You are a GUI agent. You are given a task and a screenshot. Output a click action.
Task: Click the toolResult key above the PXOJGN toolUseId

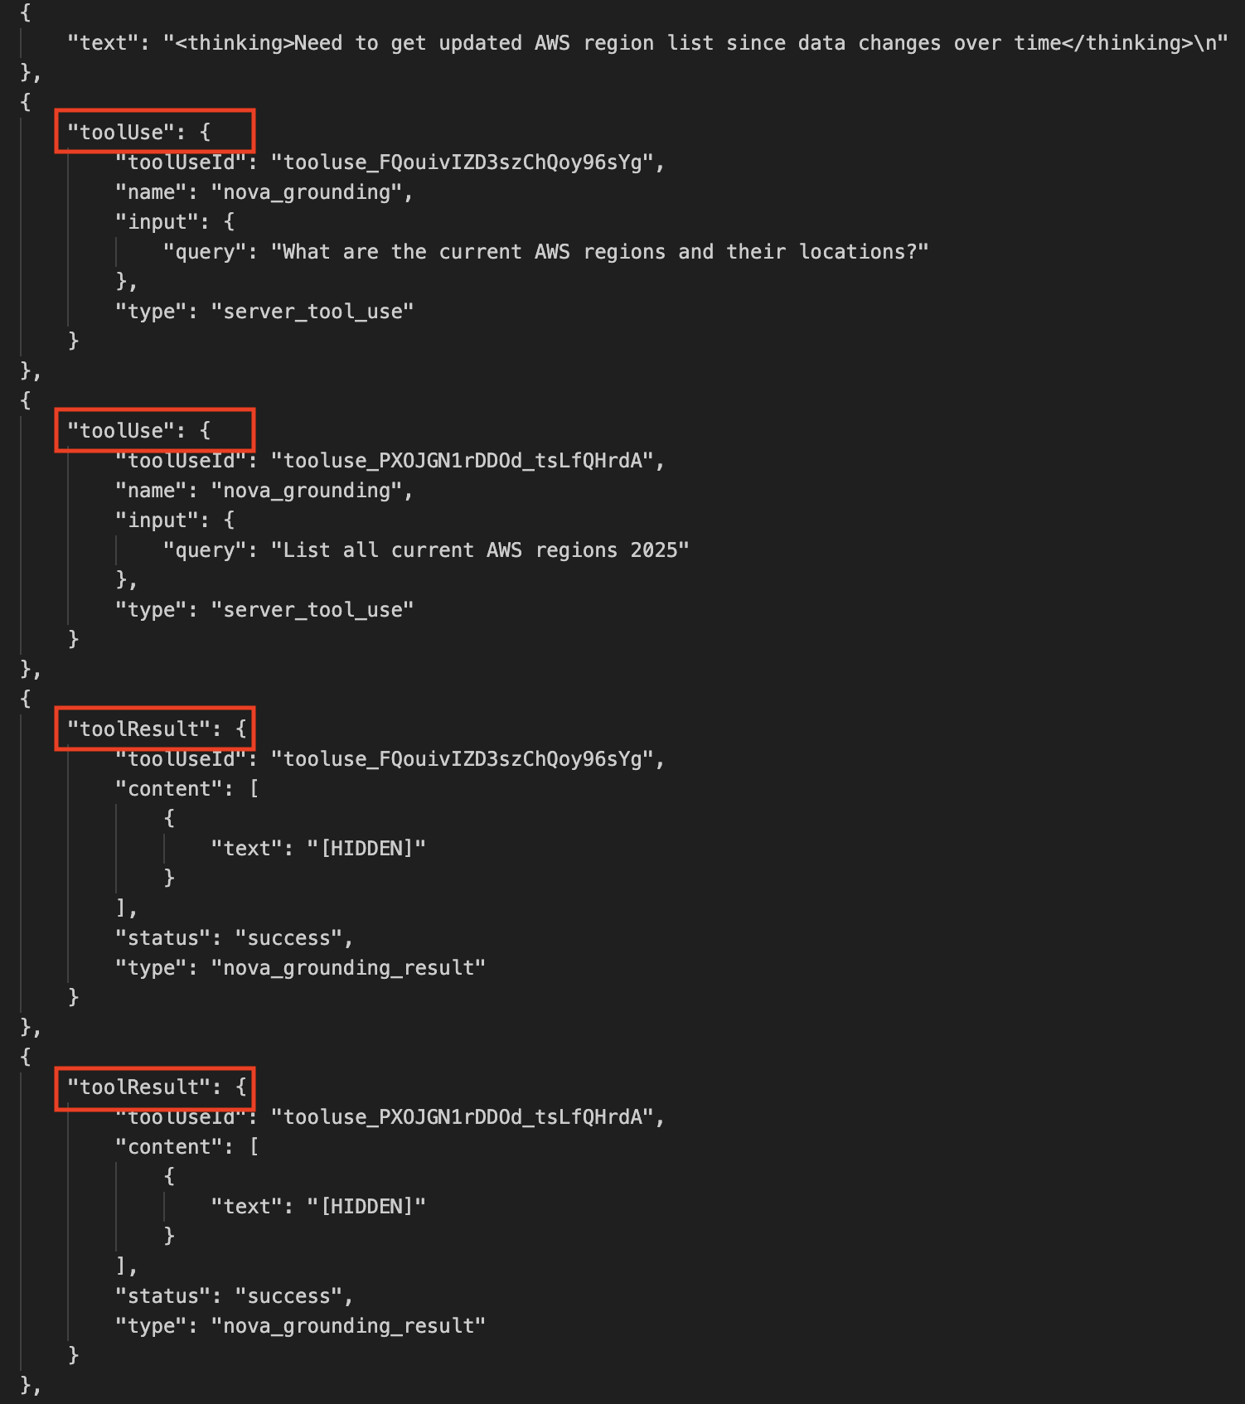tap(139, 1087)
